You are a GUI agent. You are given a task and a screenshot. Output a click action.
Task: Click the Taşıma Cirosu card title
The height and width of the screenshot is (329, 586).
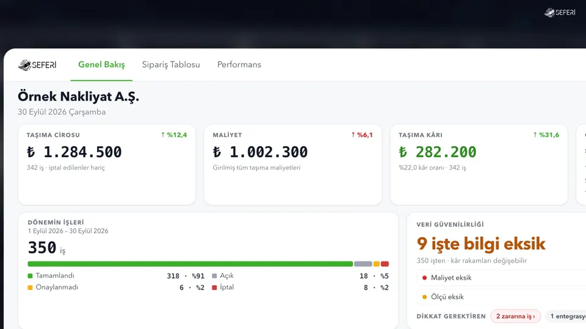tap(53, 135)
